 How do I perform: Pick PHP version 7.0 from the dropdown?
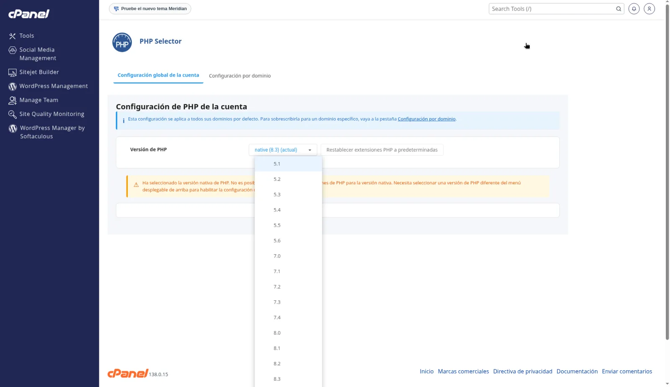click(288, 256)
